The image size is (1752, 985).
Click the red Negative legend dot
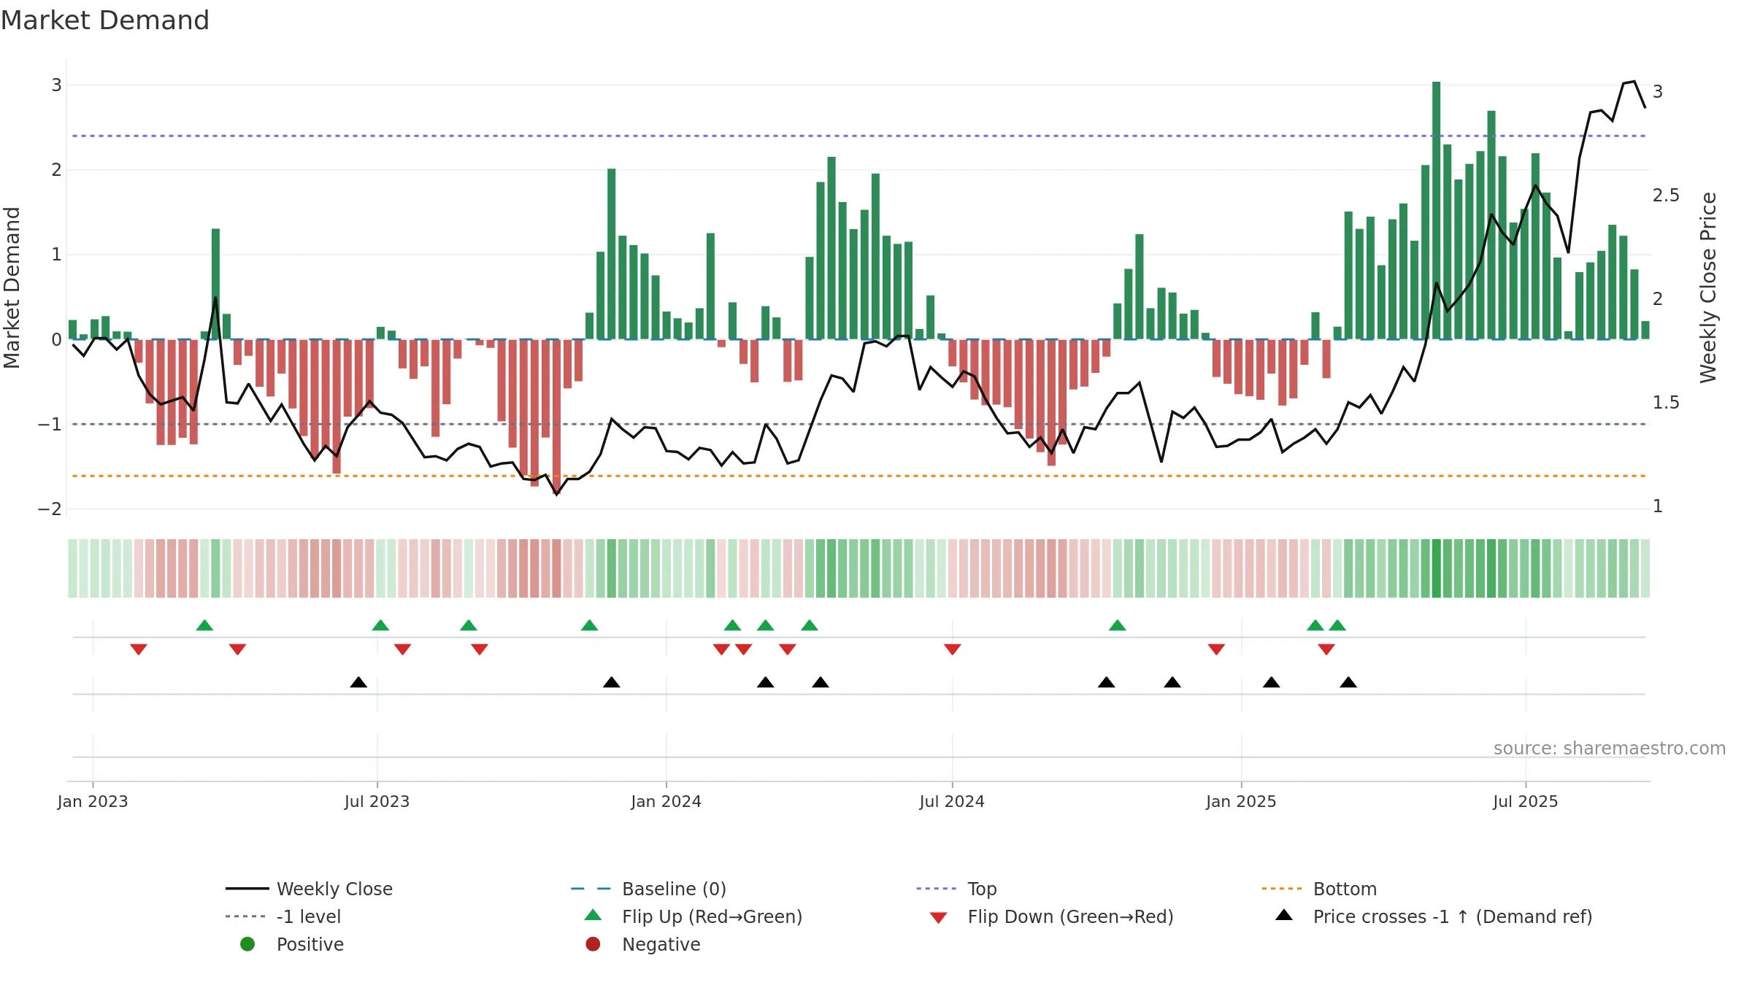click(x=593, y=944)
